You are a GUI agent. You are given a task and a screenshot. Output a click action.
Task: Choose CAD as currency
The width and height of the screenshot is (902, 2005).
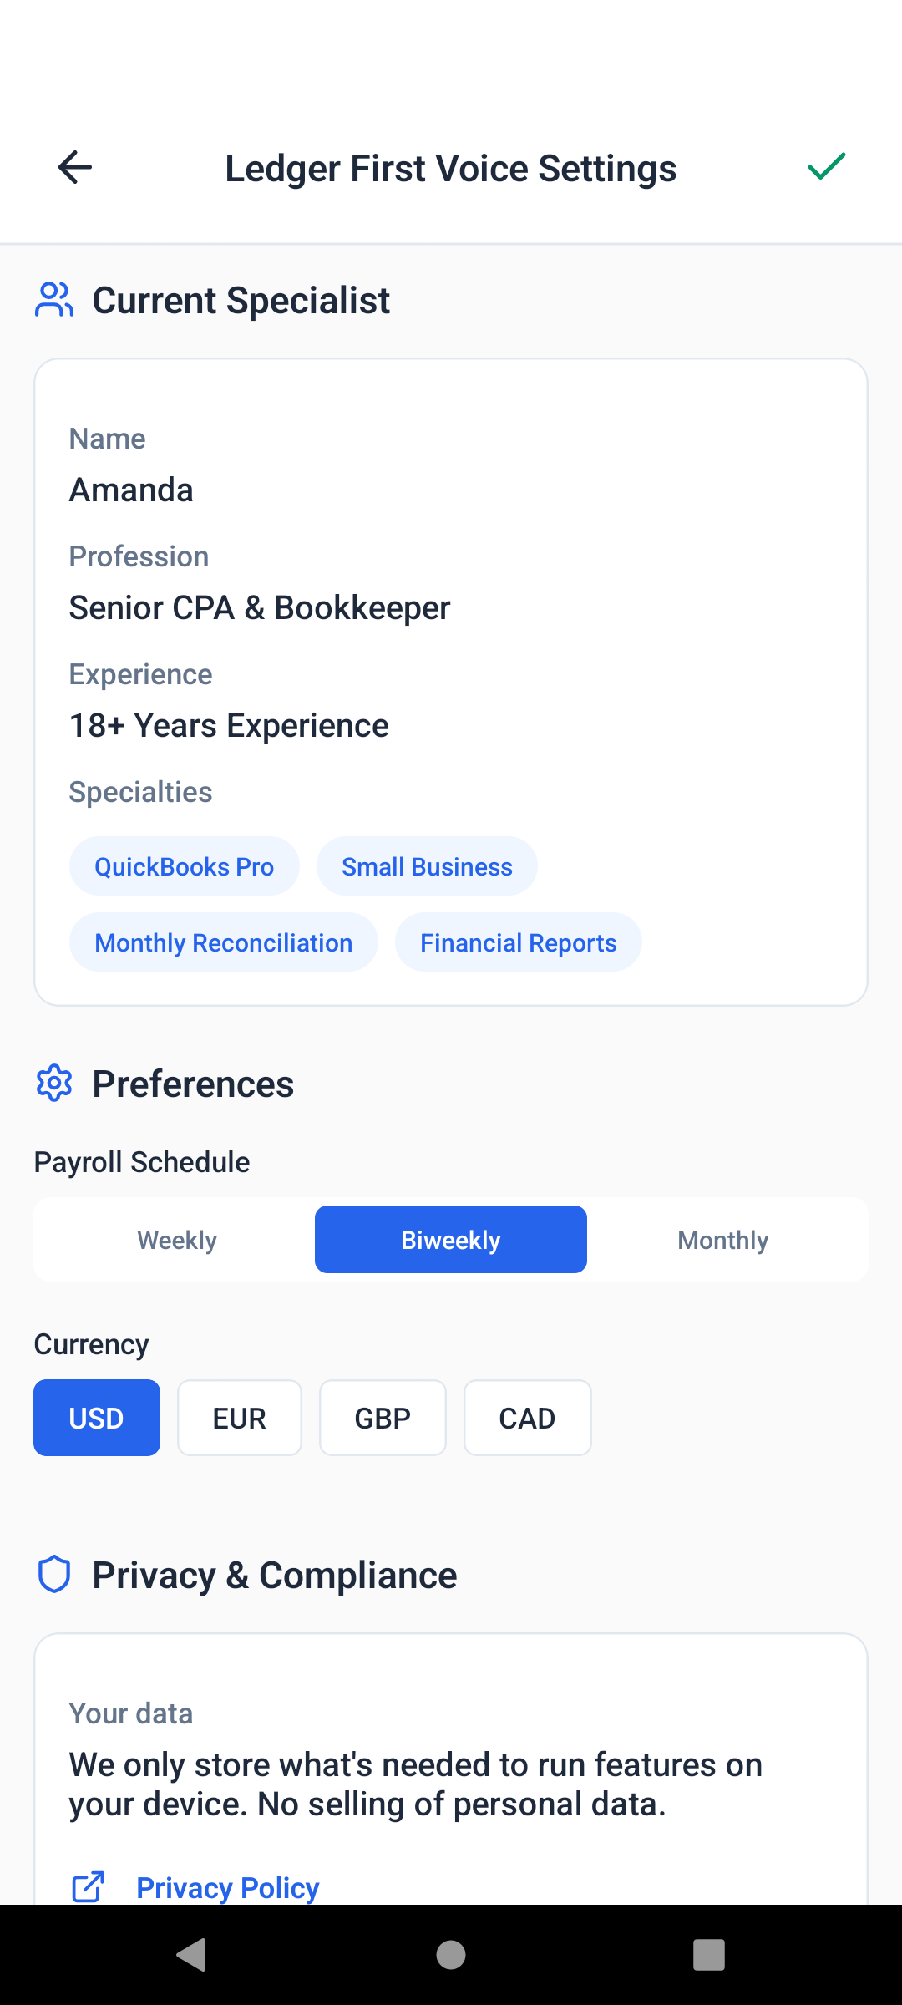[x=527, y=1418]
